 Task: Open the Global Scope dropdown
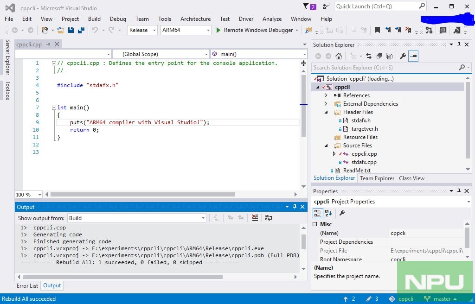[161, 54]
